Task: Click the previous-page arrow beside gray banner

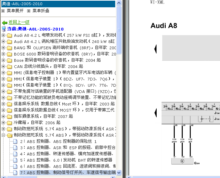Action: point(156,49)
